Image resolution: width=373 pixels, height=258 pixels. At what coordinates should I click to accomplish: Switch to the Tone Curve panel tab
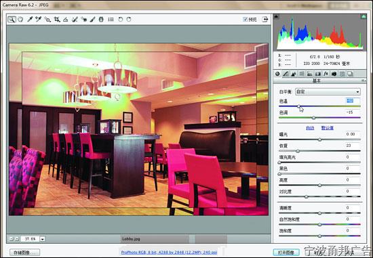[x=286, y=74]
